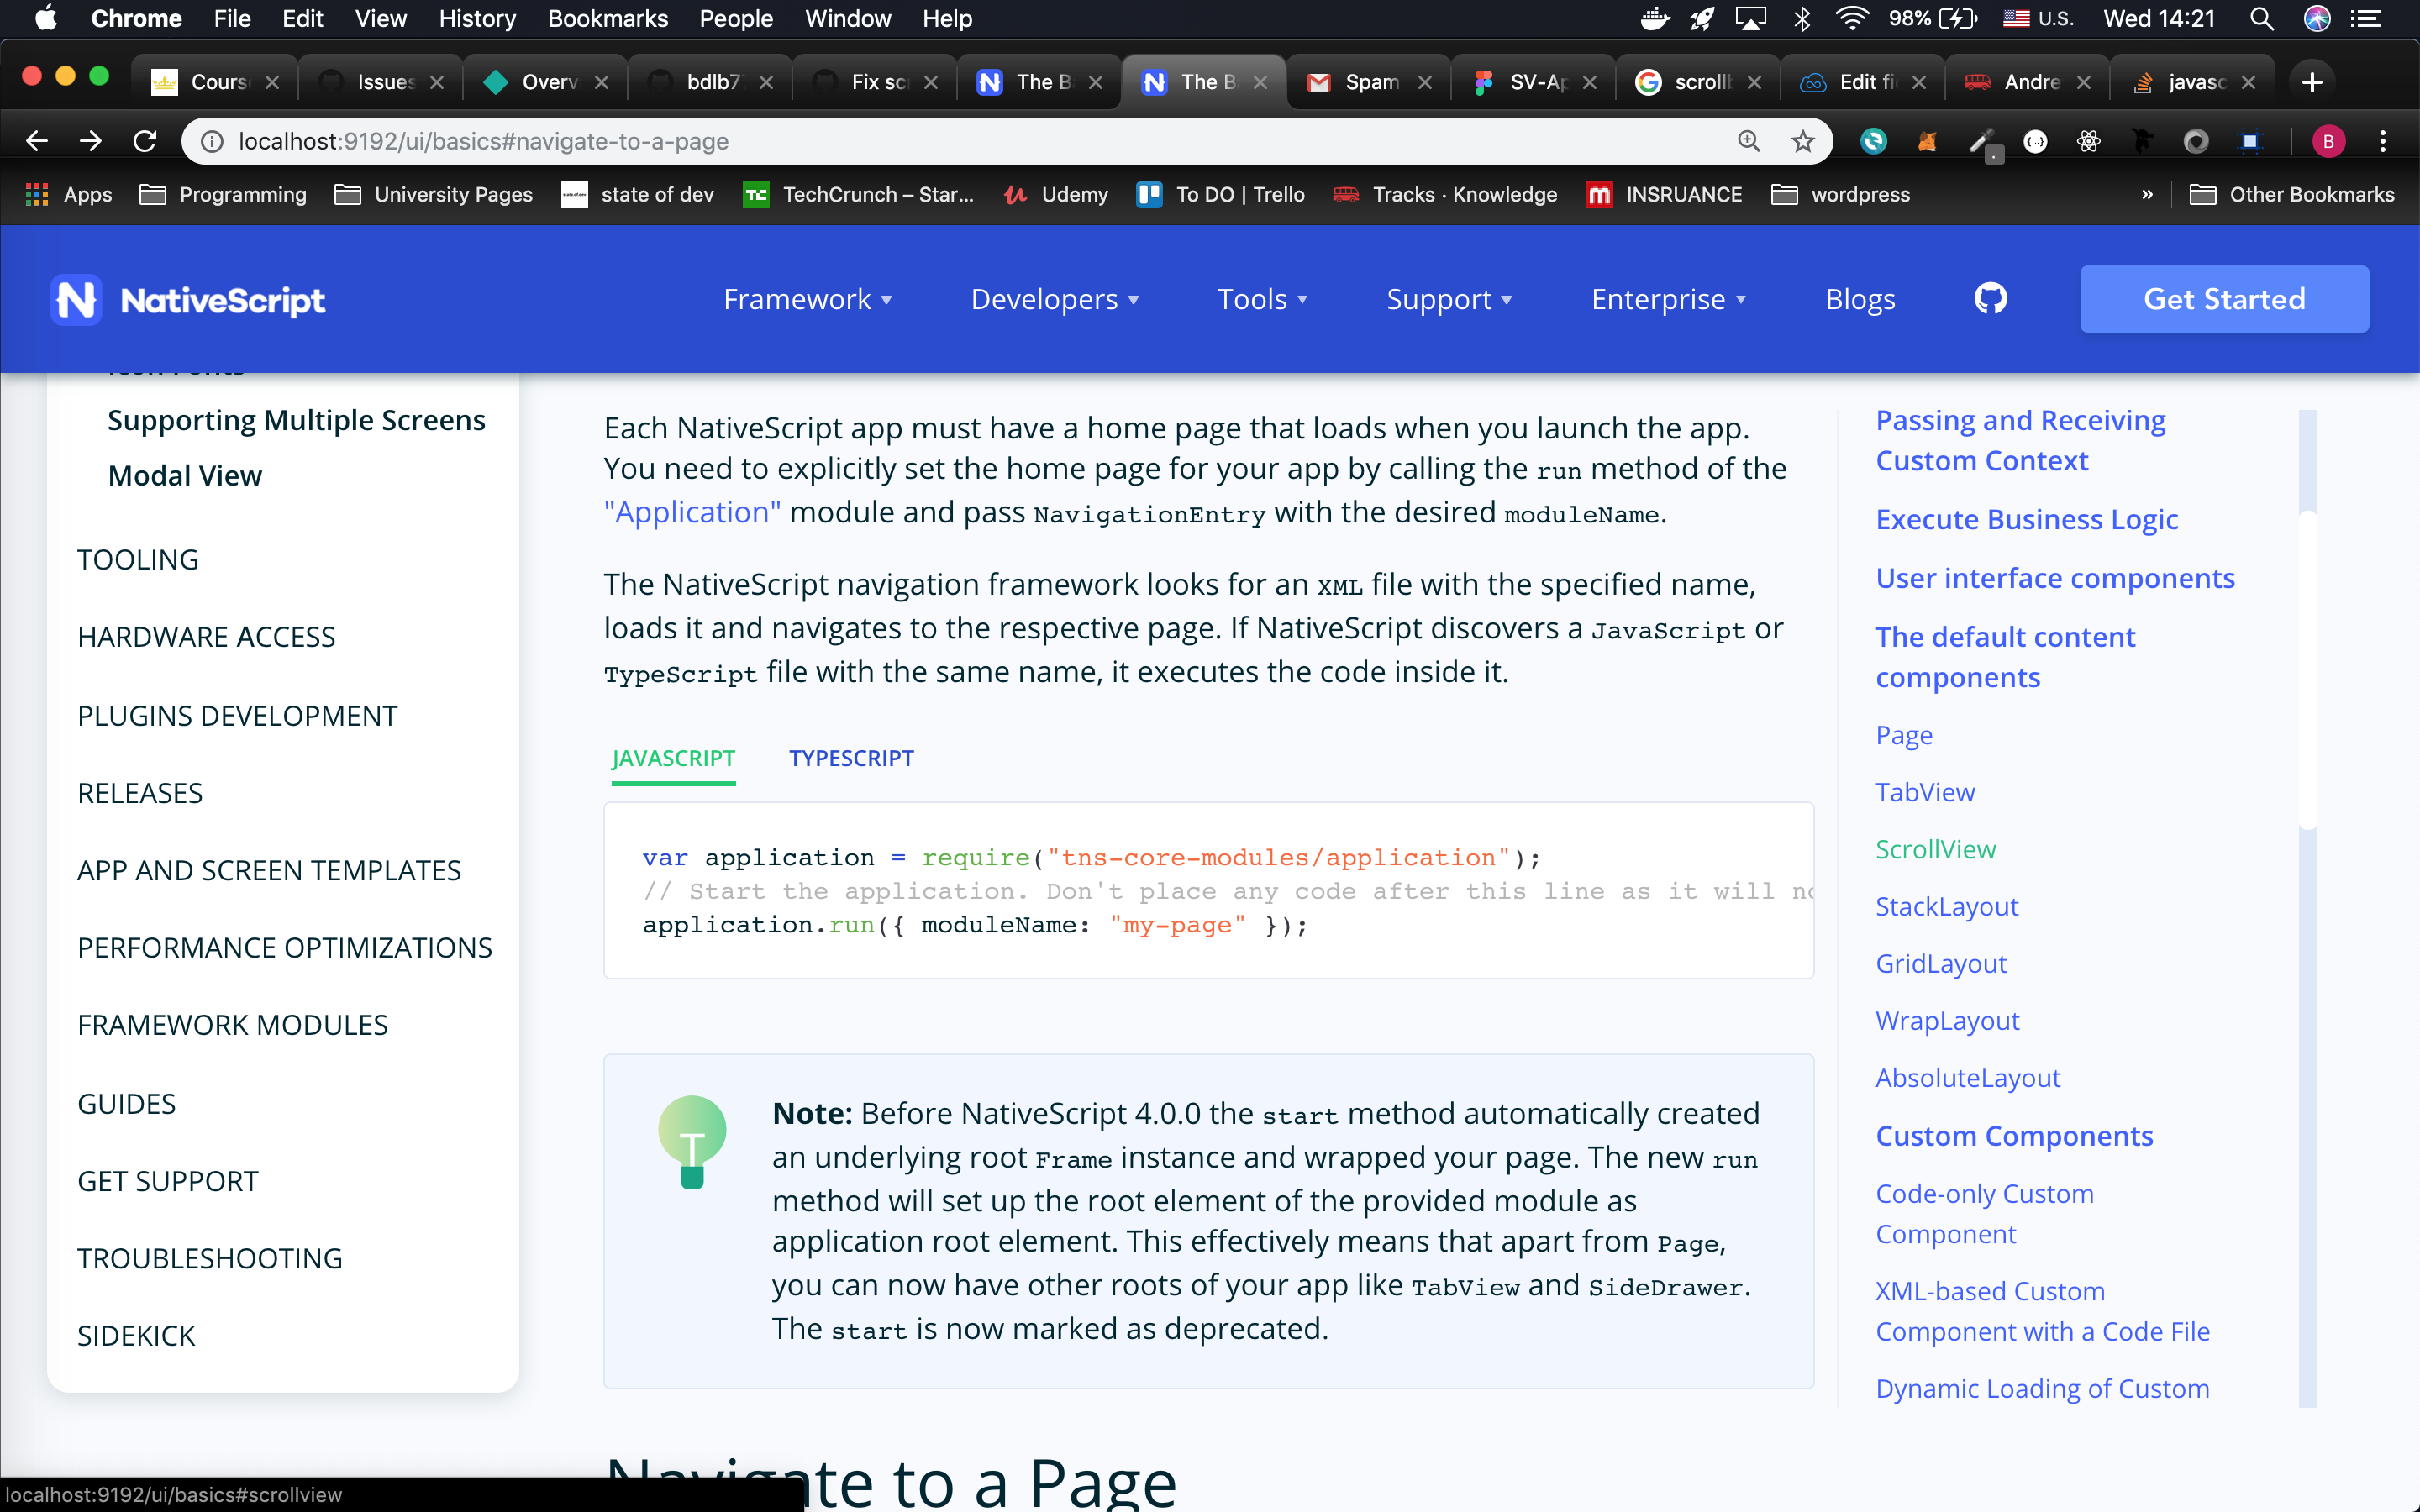
Task: Bookmark this page with the star icon
Action: (1802, 141)
